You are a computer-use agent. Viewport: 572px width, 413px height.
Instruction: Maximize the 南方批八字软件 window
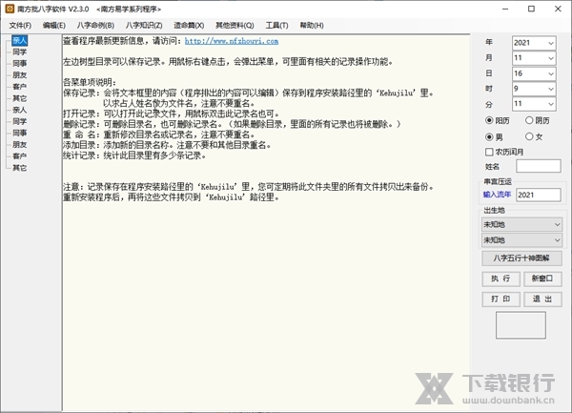pos(532,9)
